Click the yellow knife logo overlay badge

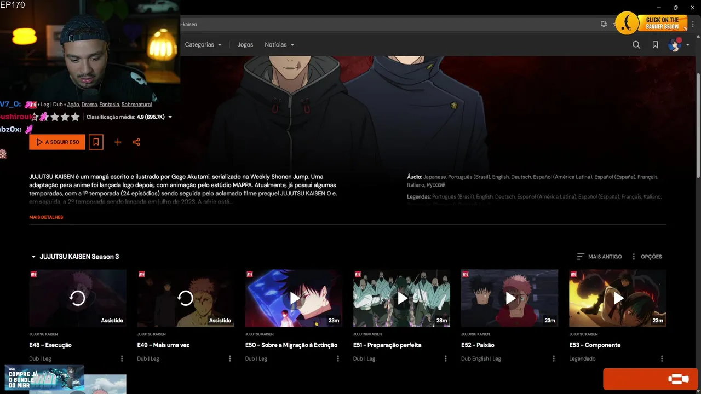(628, 23)
